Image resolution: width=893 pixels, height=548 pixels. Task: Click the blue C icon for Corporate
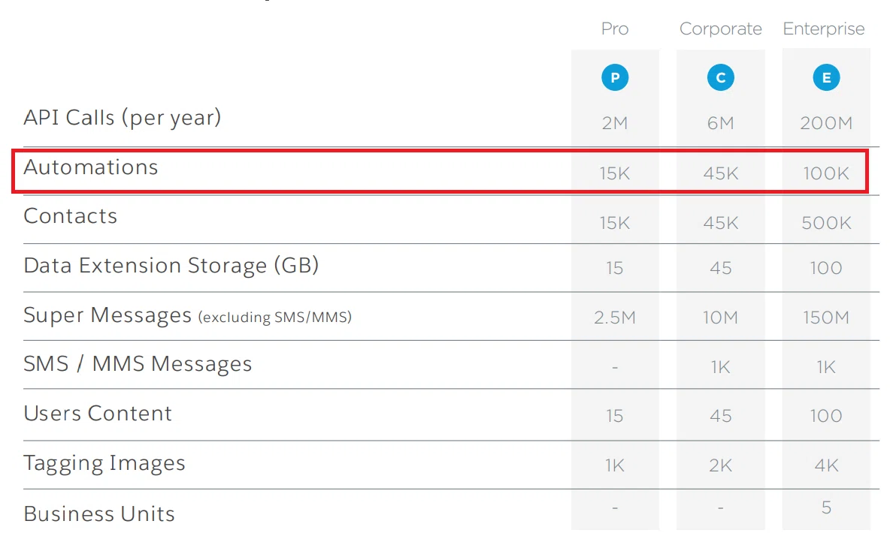720,77
